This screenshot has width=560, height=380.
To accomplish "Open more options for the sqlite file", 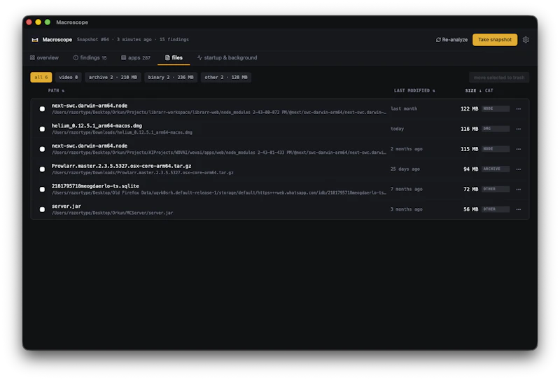I will click(x=518, y=189).
